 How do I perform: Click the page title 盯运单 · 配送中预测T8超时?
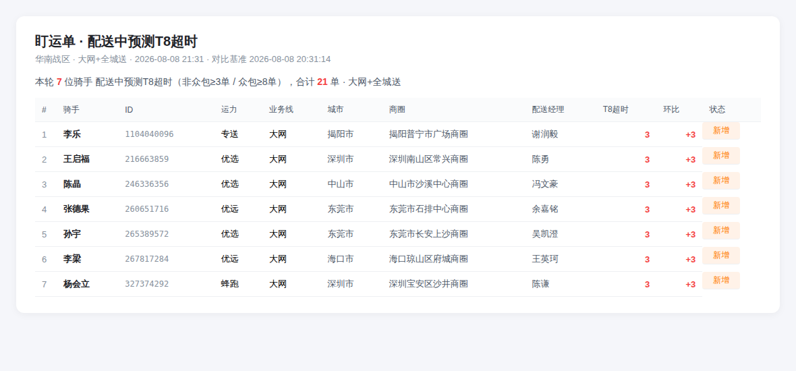click(116, 42)
